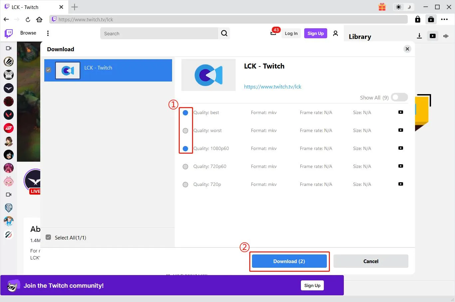
Task: Click the lock icon right of address bar
Action: tap(418, 20)
